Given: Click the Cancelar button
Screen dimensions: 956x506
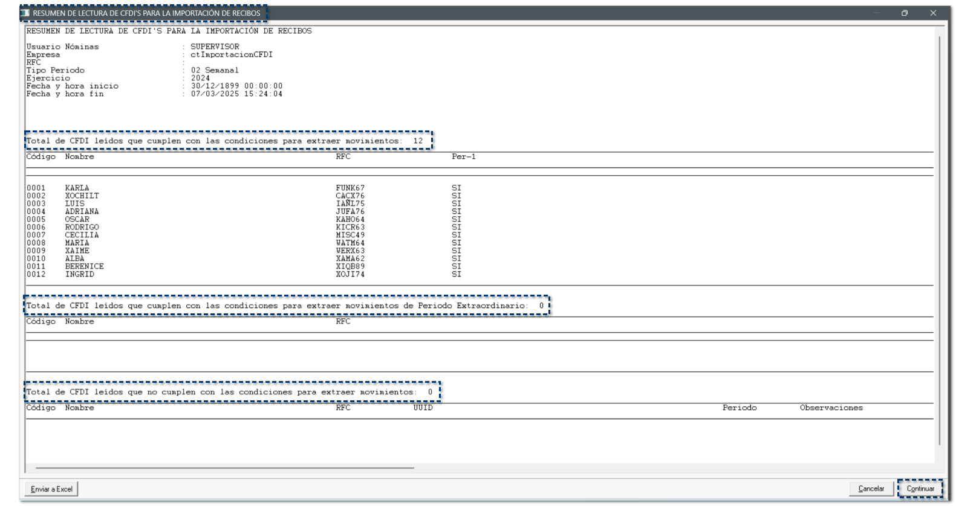Looking at the screenshot, I should [x=871, y=488].
